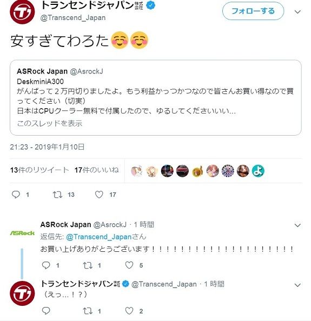Open the @Transcend_Japan mention link
The height and width of the screenshot is (321, 311).
pos(99,237)
